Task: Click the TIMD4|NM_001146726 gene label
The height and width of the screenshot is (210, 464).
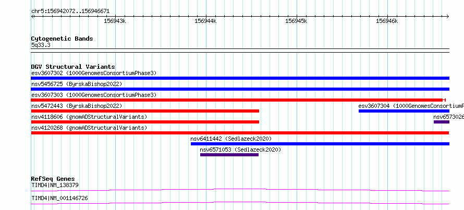Action: tap(59, 198)
